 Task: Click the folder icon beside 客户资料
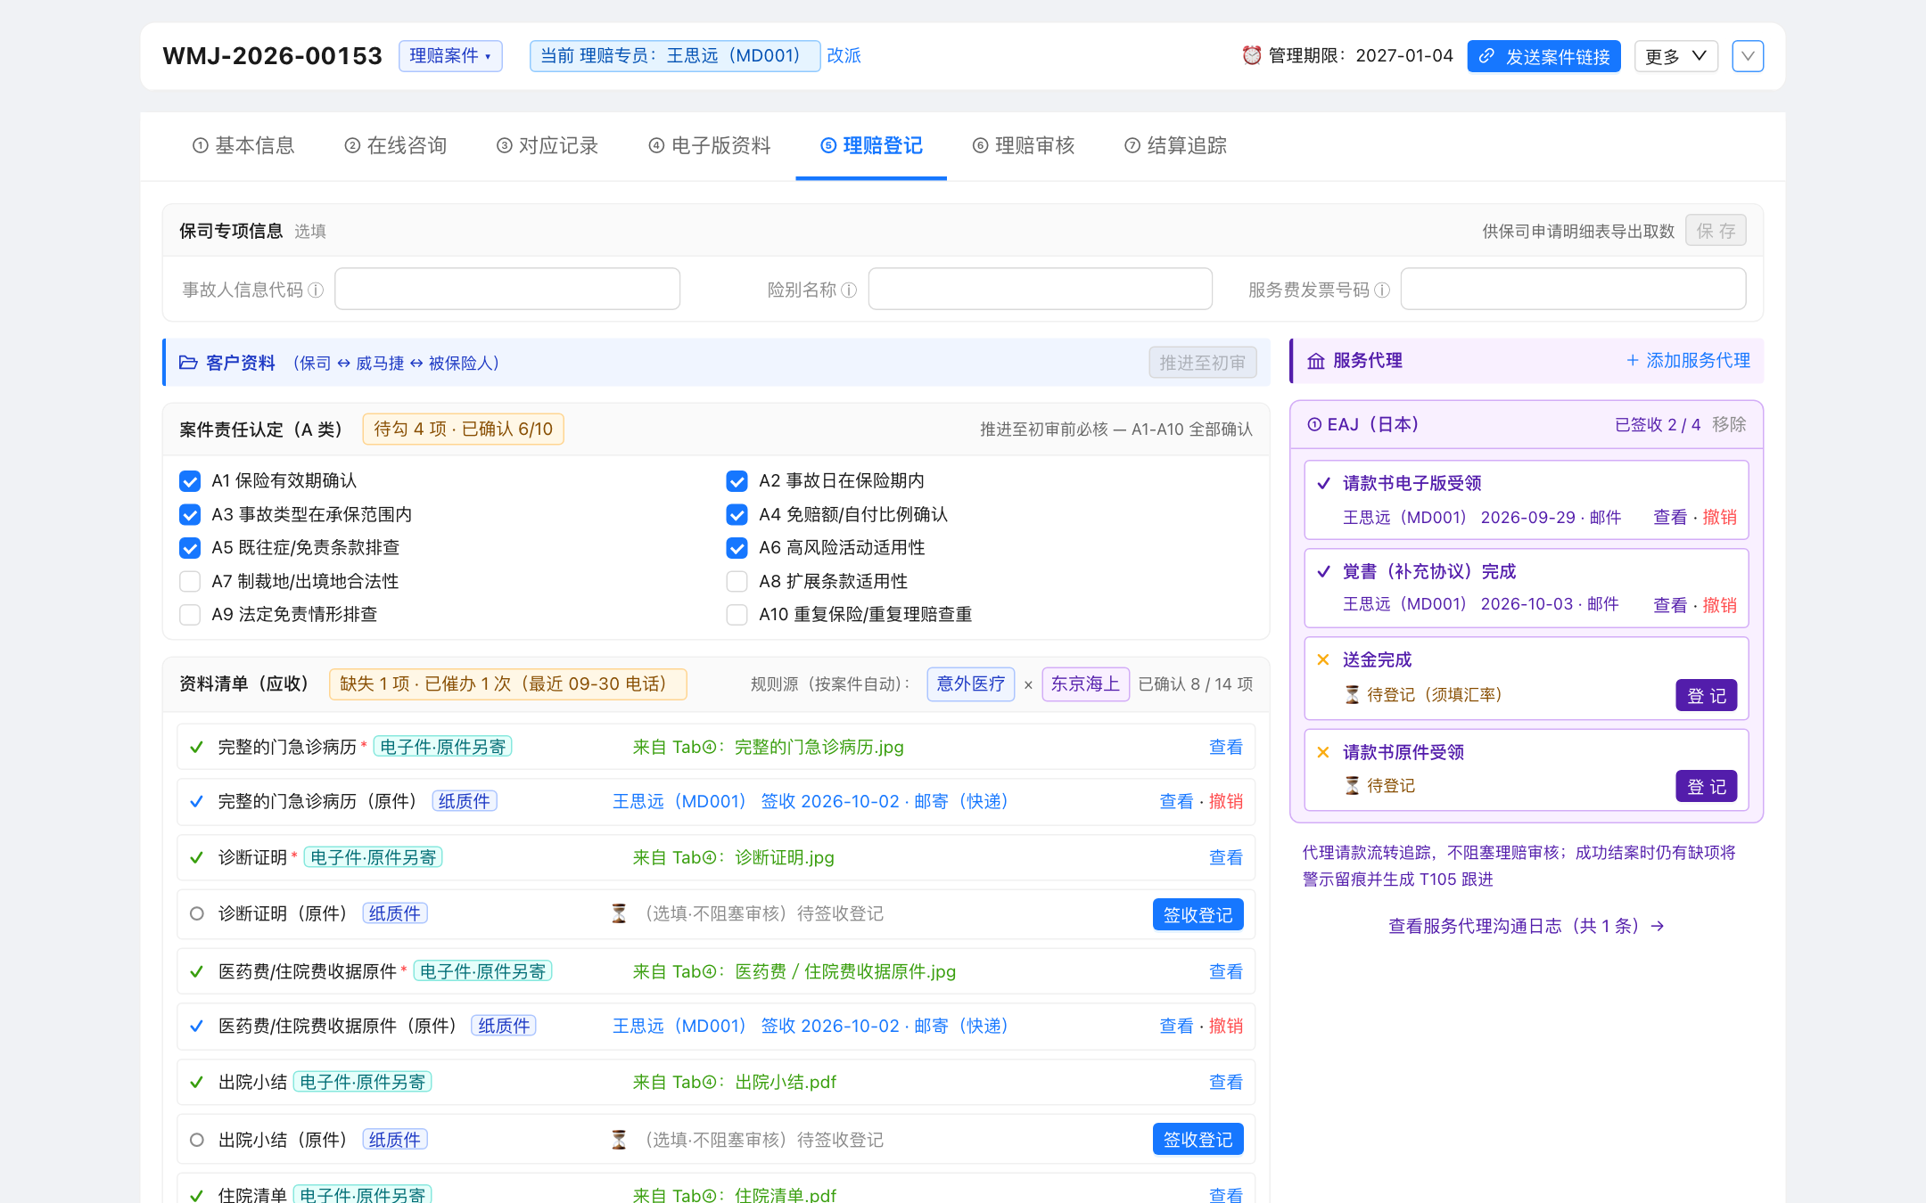pyautogui.click(x=188, y=363)
